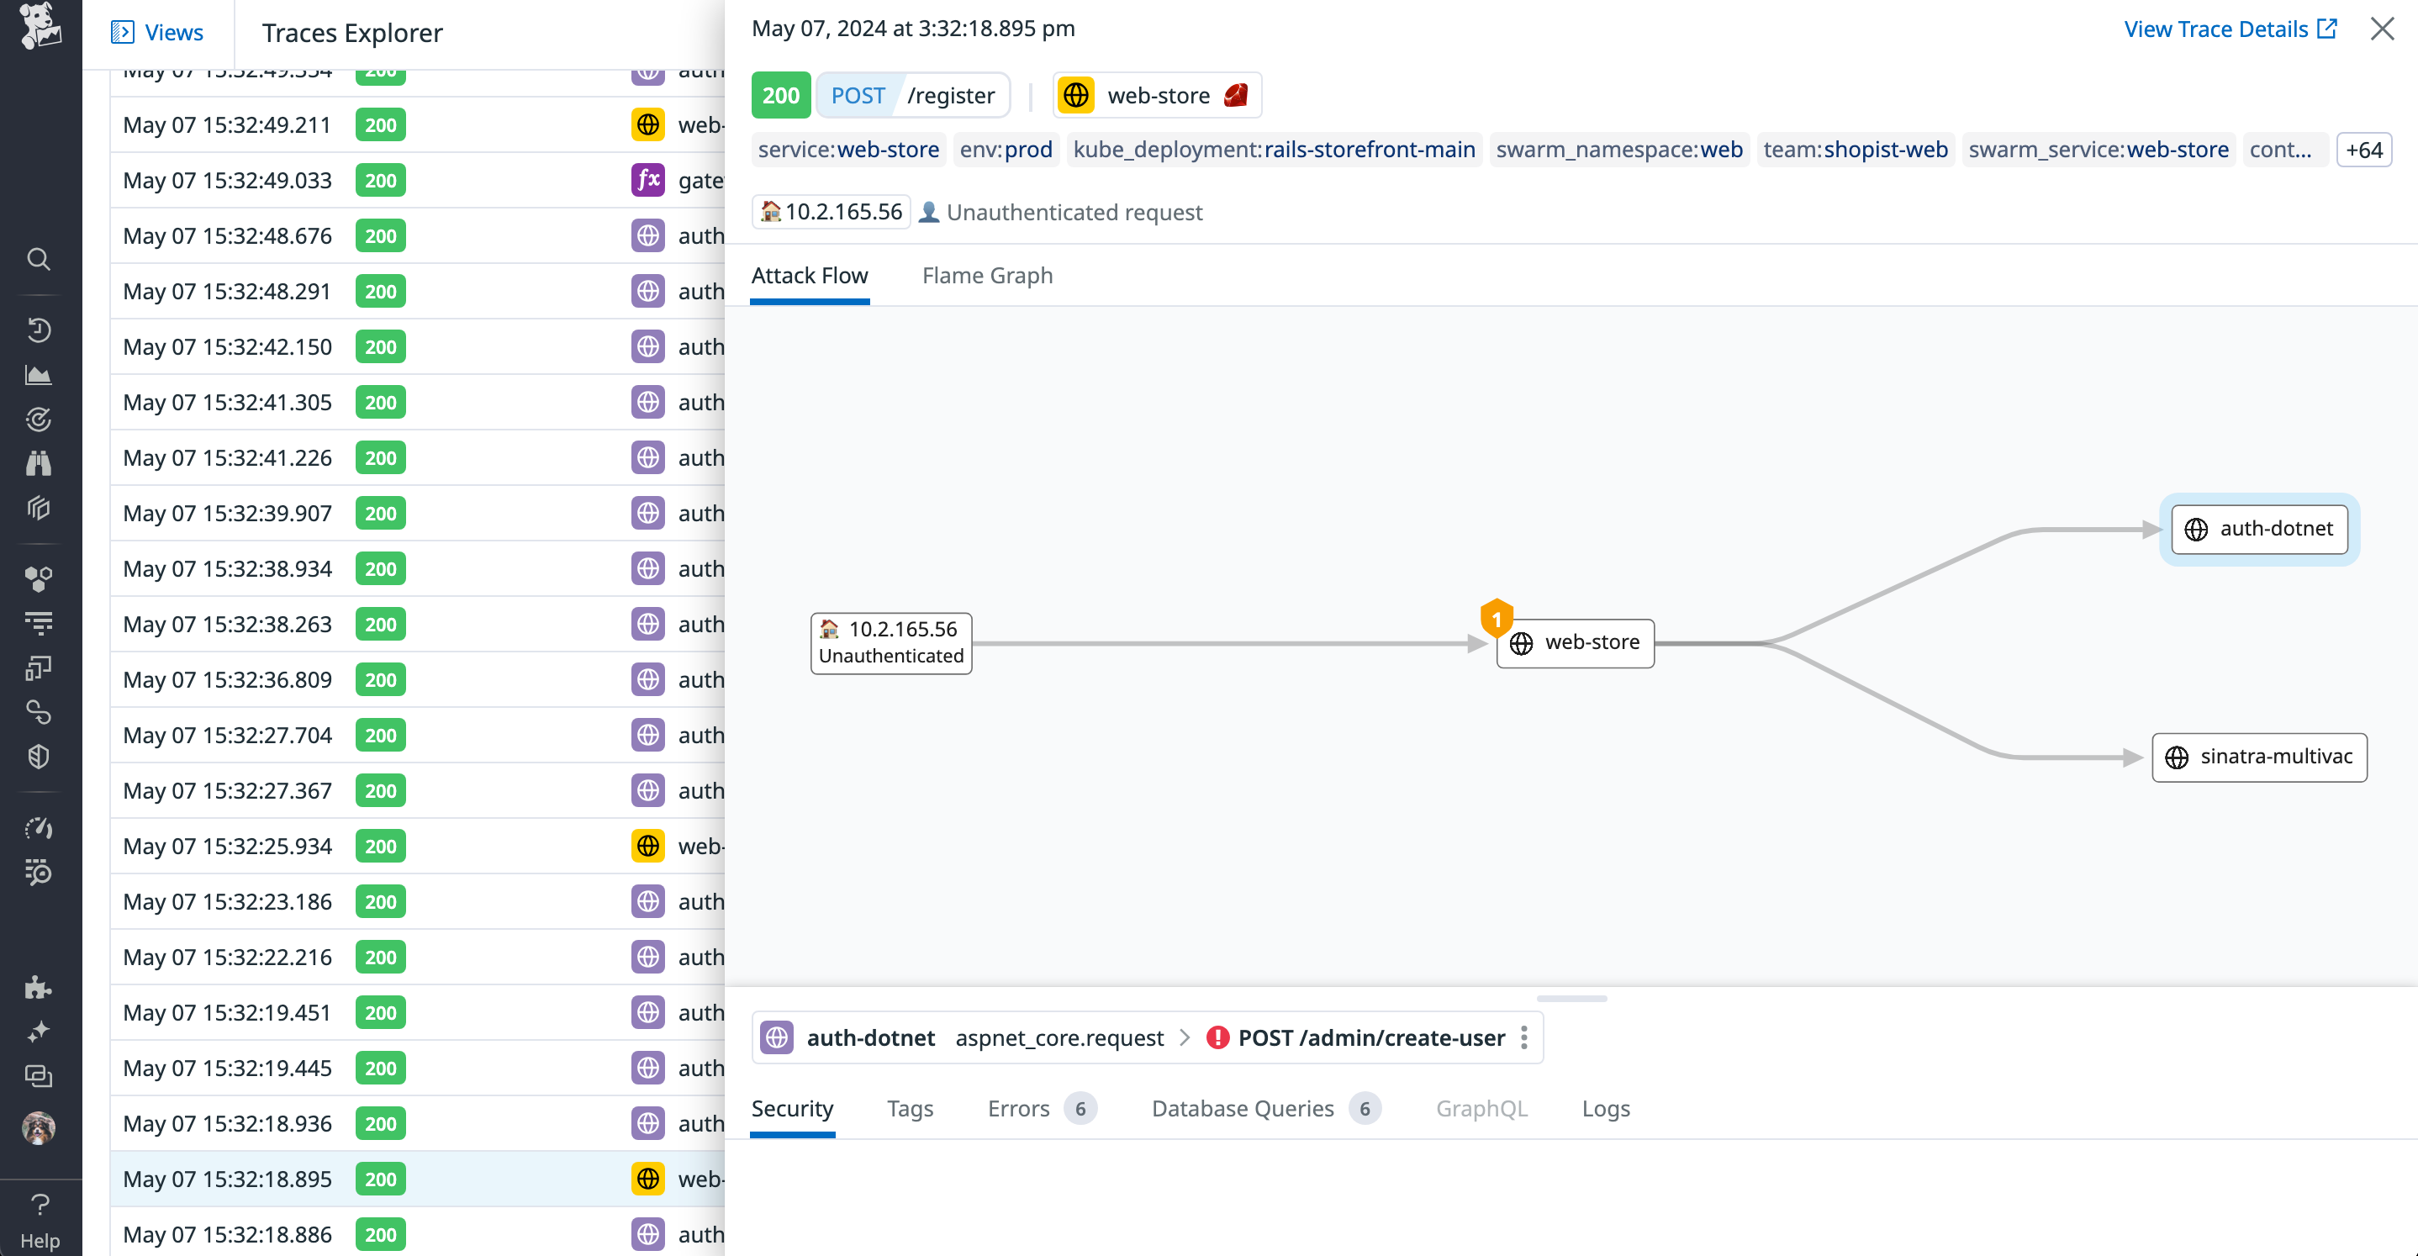Switch to the Flame Graph tab
The image size is (2418, 1256).
coord(986,275)
